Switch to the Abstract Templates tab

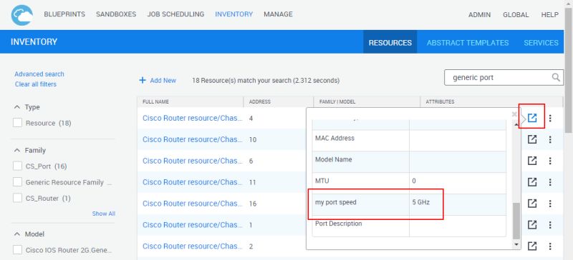coord(468,43)
